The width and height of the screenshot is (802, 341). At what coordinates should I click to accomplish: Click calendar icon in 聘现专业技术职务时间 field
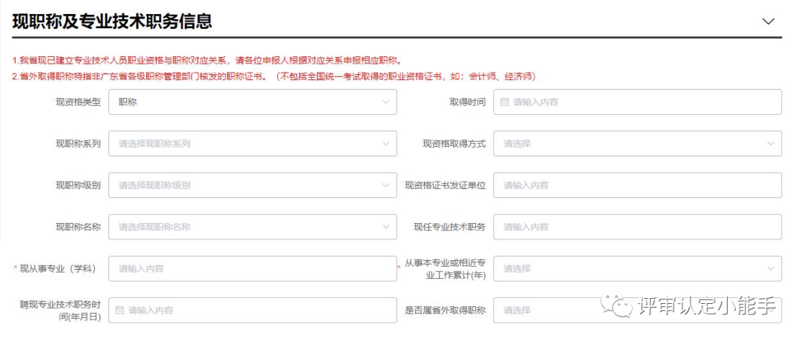(x=120, y=310)
